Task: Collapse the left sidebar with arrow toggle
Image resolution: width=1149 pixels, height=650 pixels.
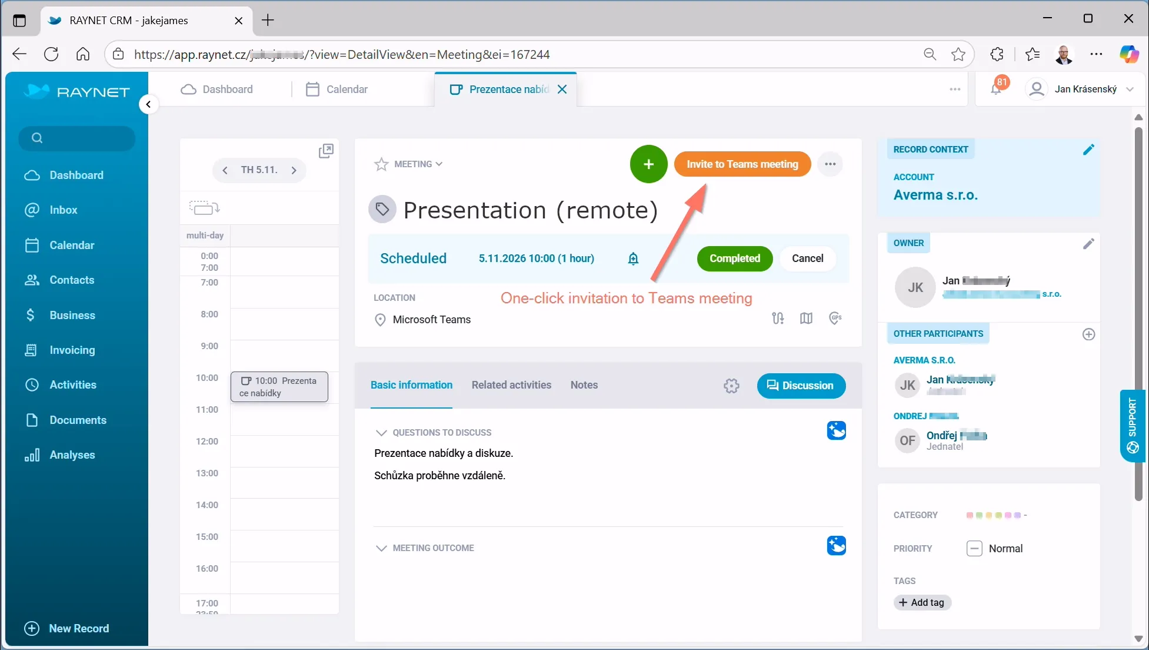Action: [x=149, y=105]
